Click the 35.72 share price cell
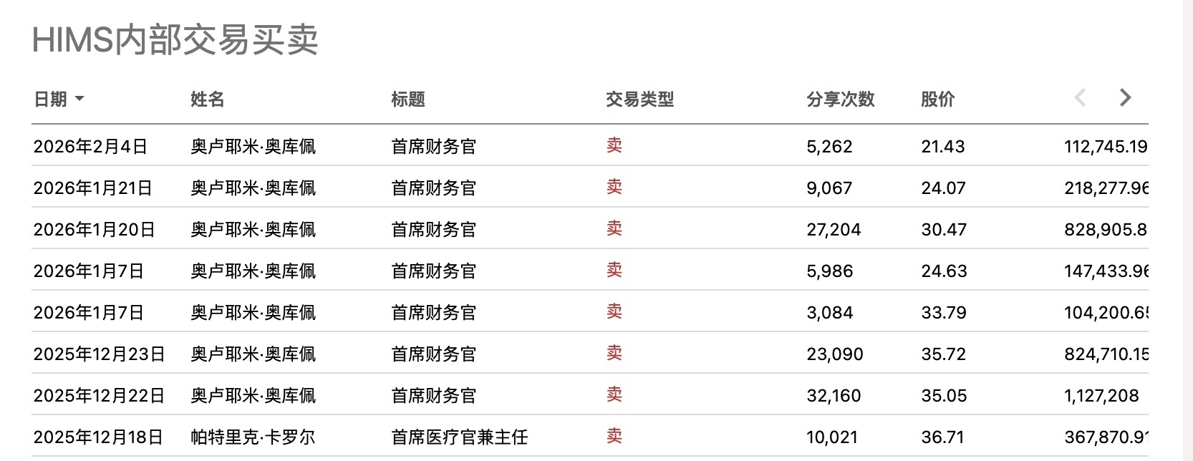Screen dimensions: 1193x461 coord(943,354)
